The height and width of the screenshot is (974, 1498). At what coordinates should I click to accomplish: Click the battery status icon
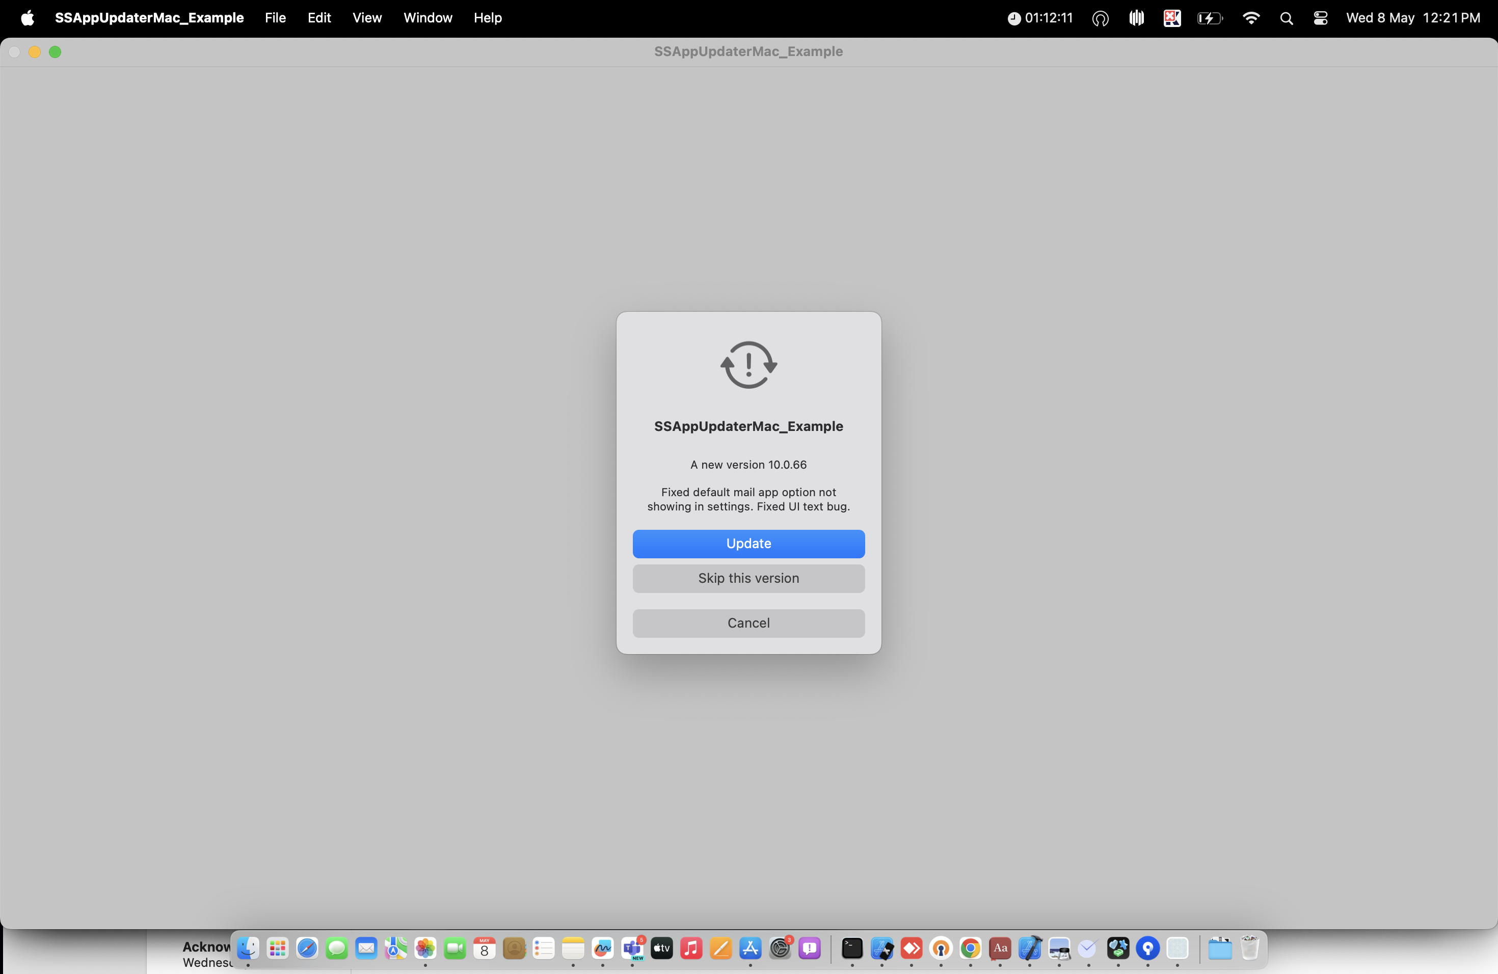(x=1209, y=18)
